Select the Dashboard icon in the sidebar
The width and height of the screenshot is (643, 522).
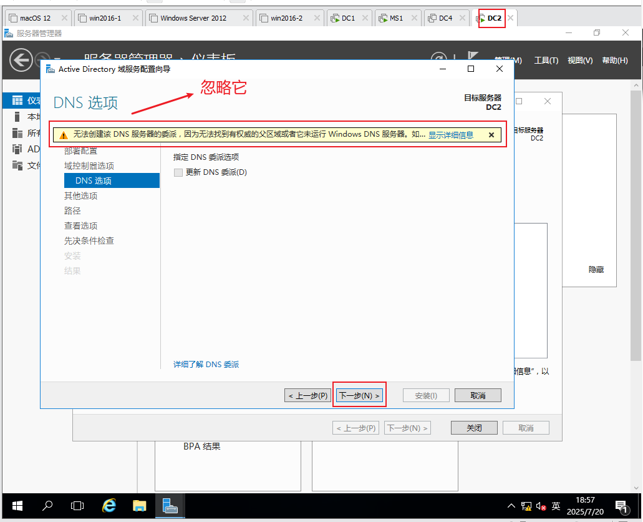point(17,101)
